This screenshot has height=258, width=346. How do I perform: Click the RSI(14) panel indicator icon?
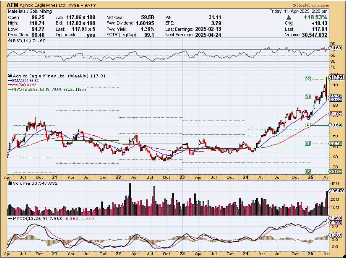10,41
